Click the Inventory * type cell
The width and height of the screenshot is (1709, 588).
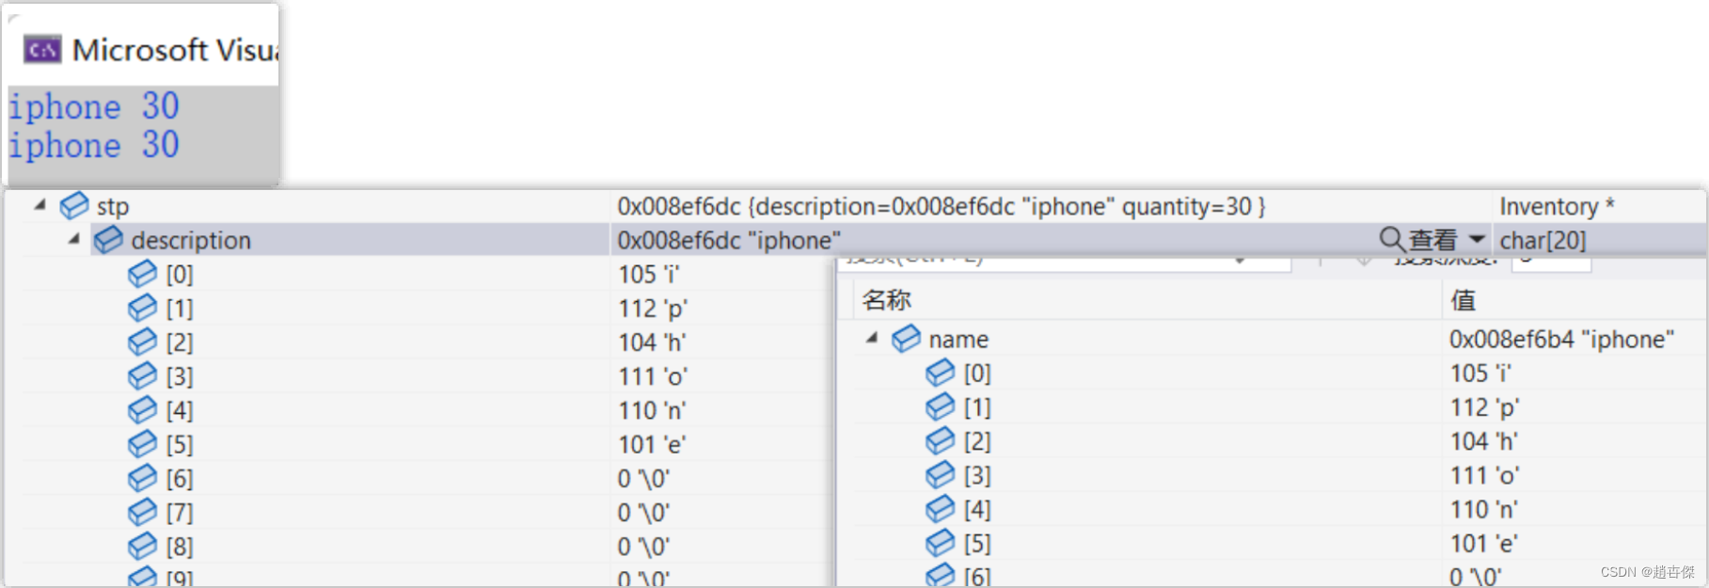1557,206
